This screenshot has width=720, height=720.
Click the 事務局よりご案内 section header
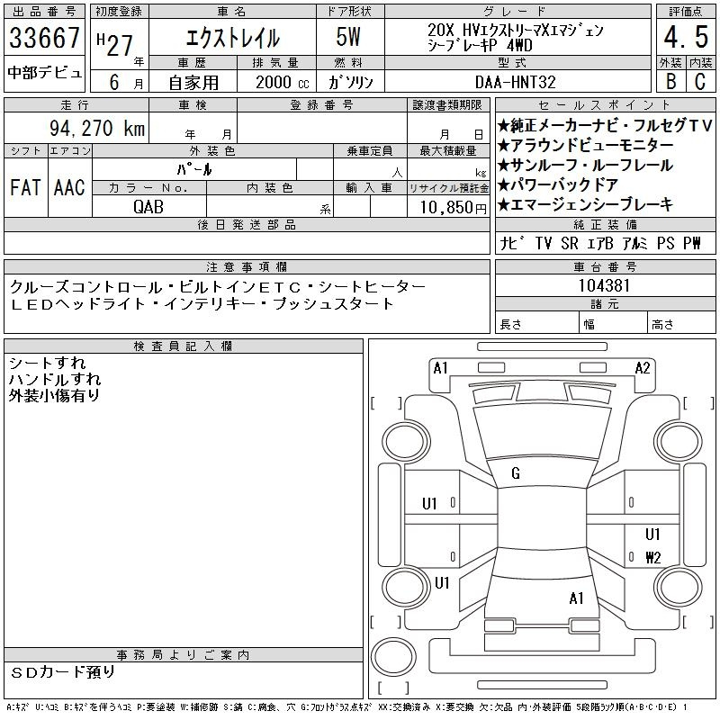point(184,655)
